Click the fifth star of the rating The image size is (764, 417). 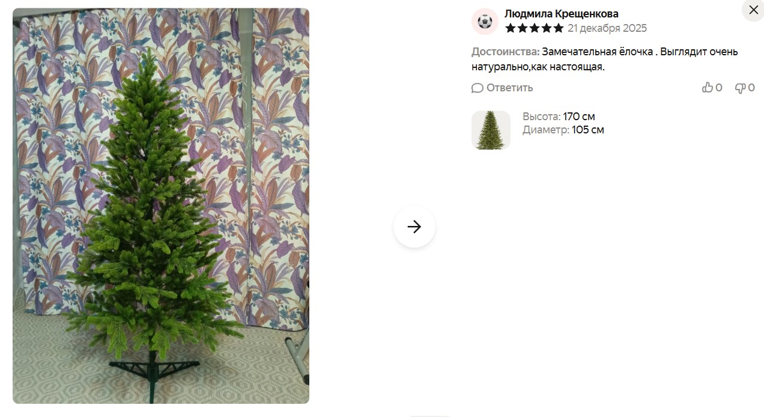[x=559, y=28]
